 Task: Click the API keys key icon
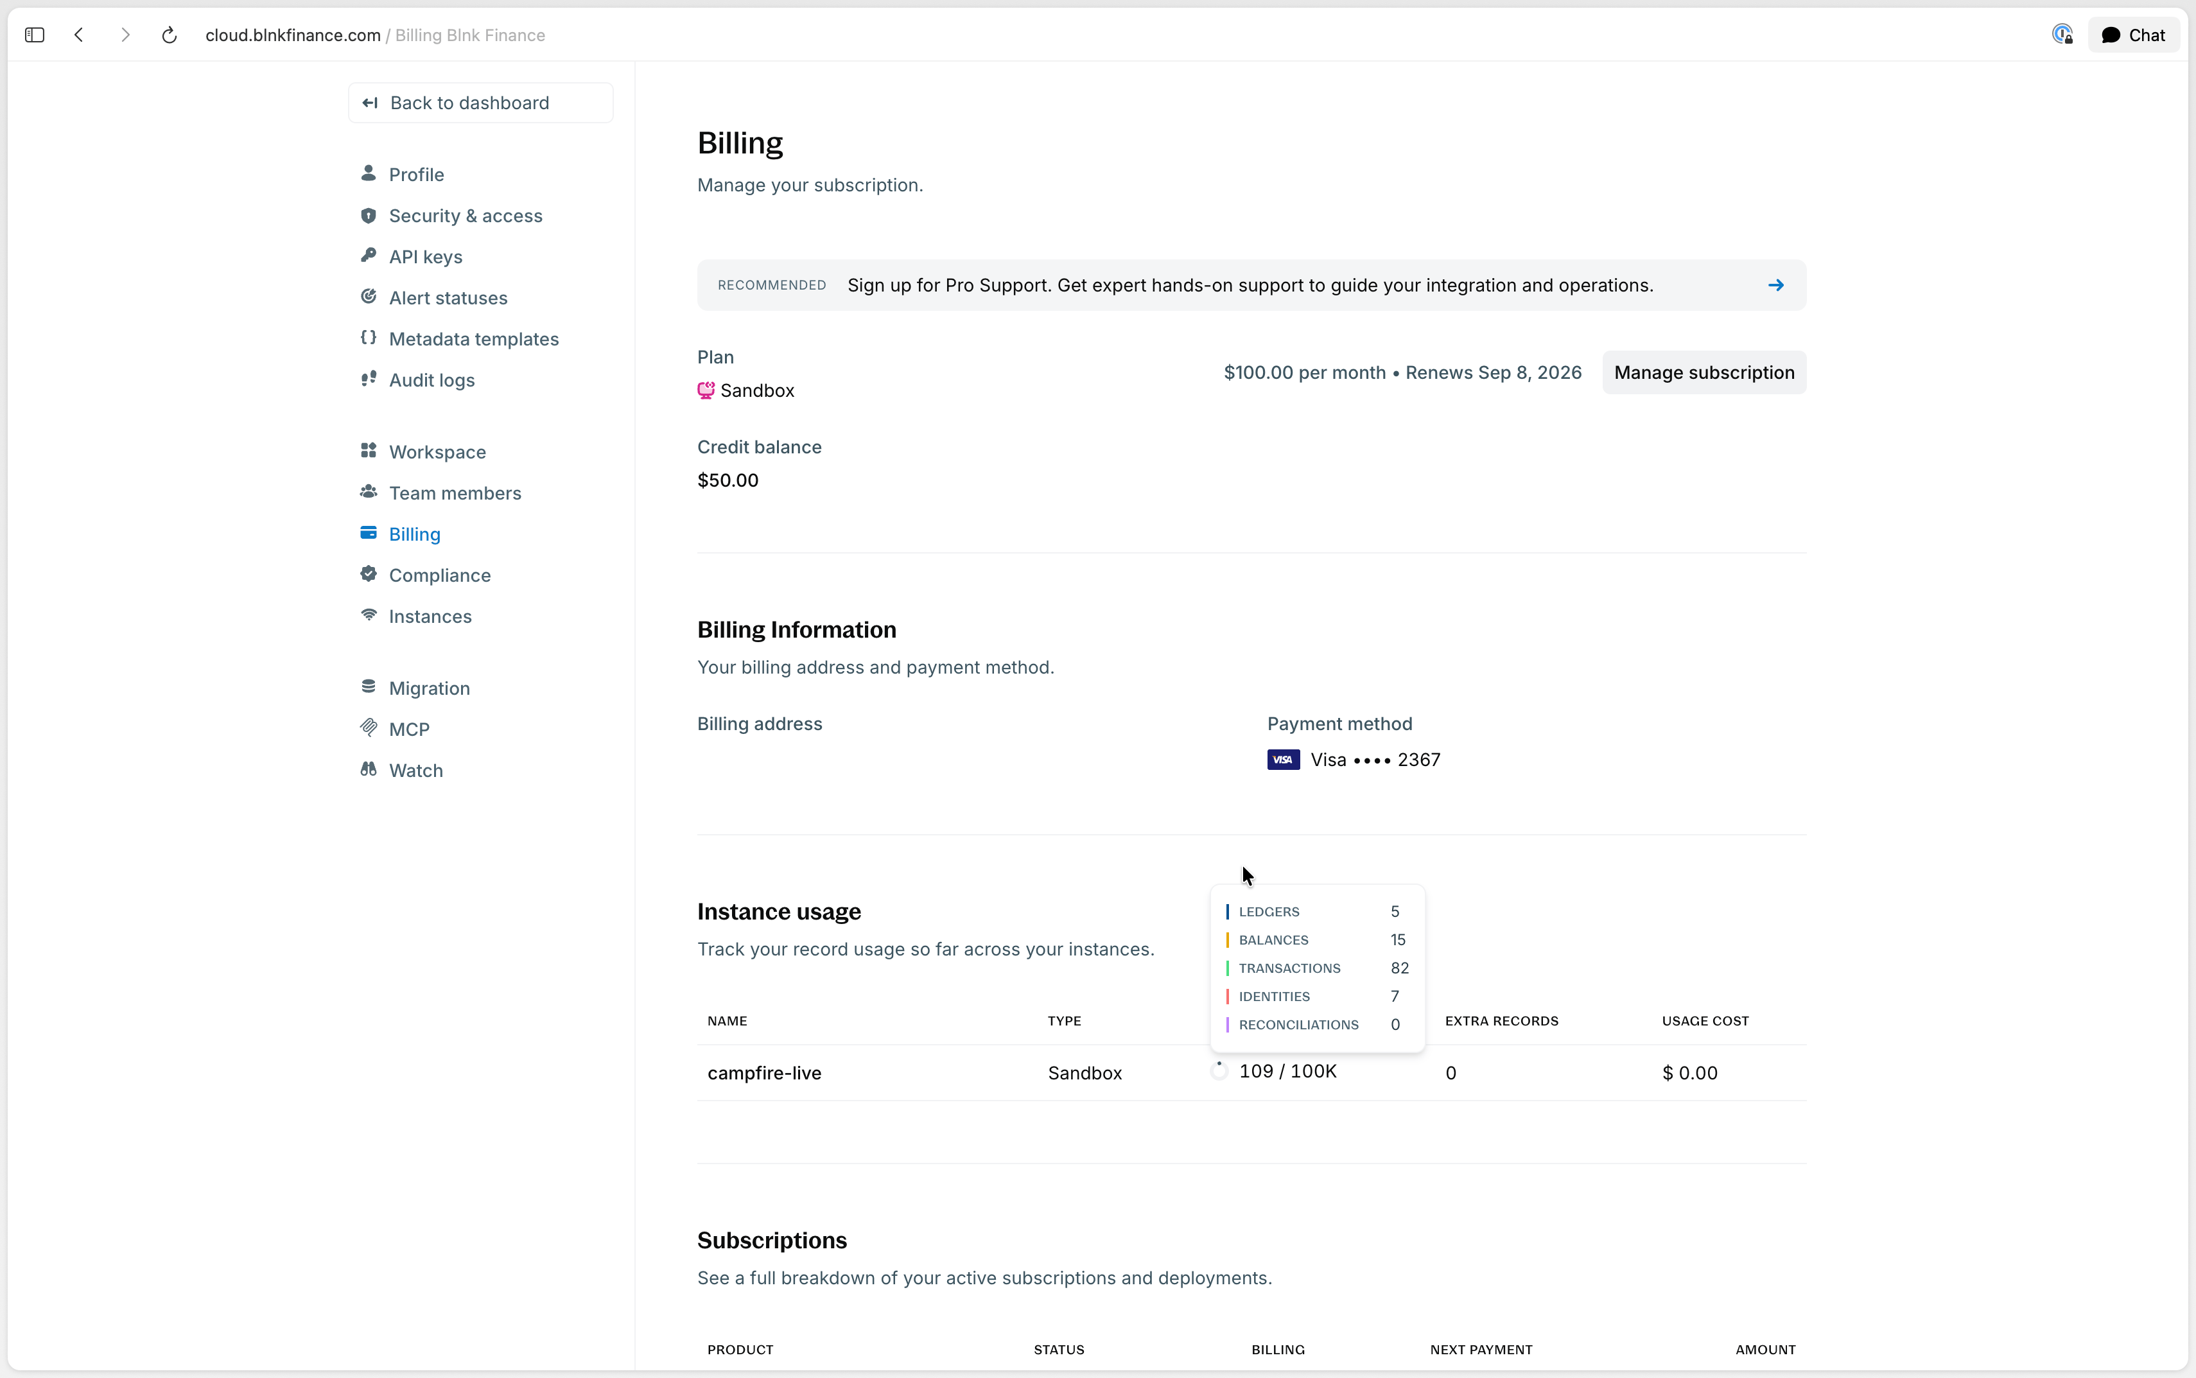(368, 255)
